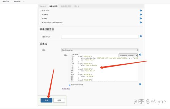Screen dimensions: 170x109
Task: Open the Pipeline script definition dropdown
Action: point(100,50)
